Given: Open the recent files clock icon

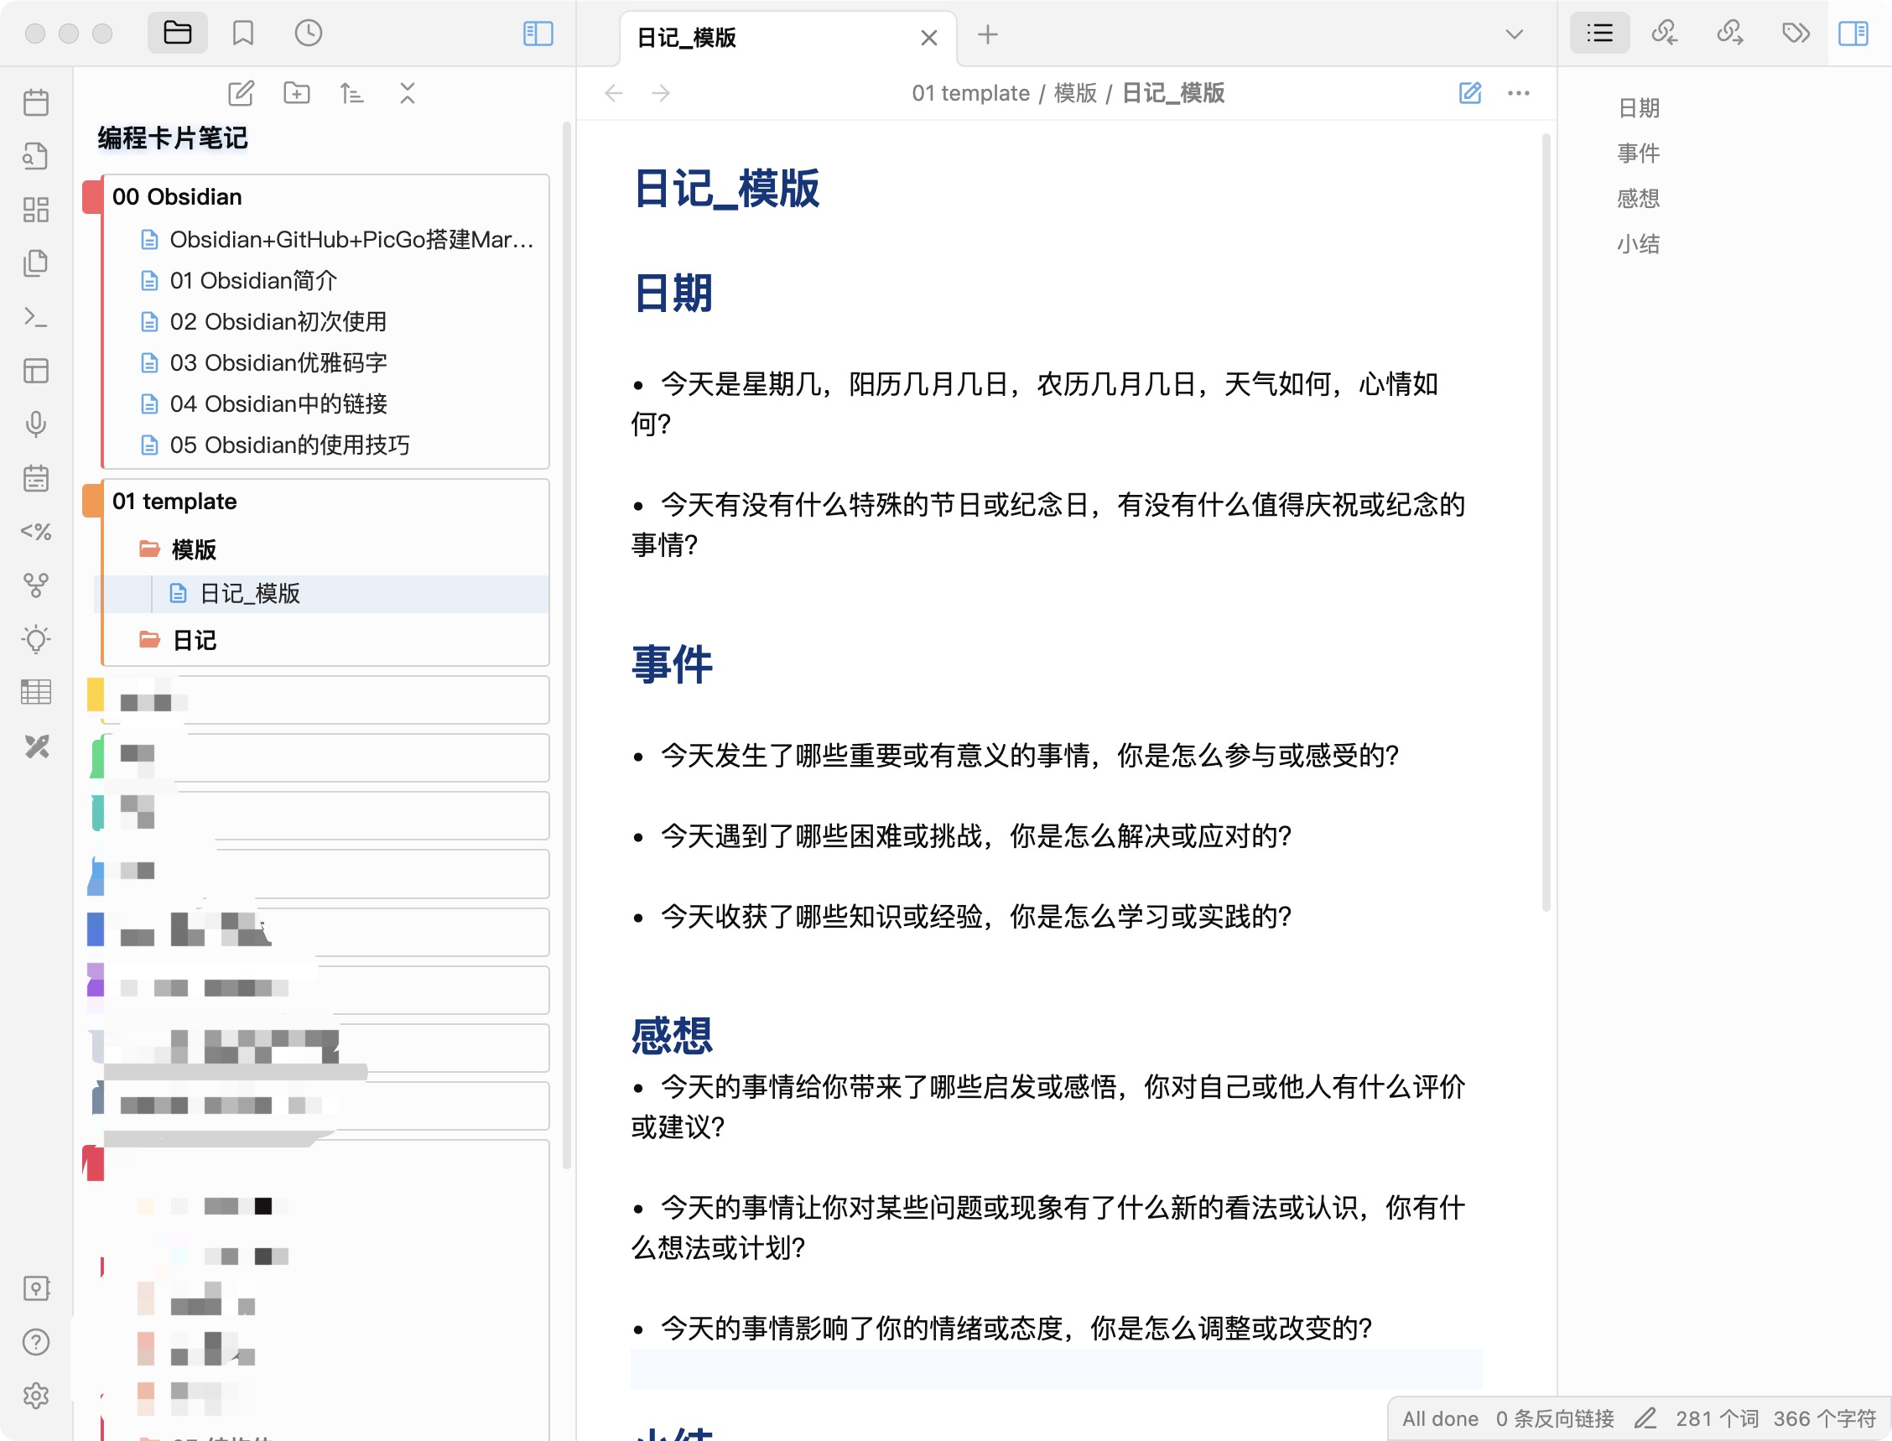Looking at the screenshot, I should [x=308, y=34].
